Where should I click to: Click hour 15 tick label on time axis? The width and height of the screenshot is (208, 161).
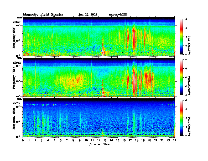pyautogui.click(x=118, y=140)
